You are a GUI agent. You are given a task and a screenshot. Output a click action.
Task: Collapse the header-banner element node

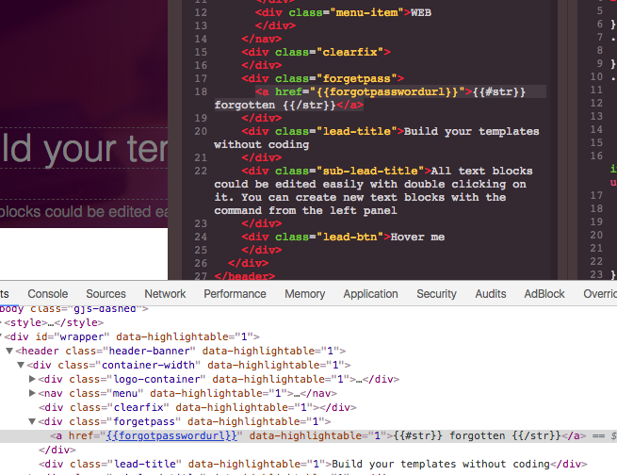(9, 351)
